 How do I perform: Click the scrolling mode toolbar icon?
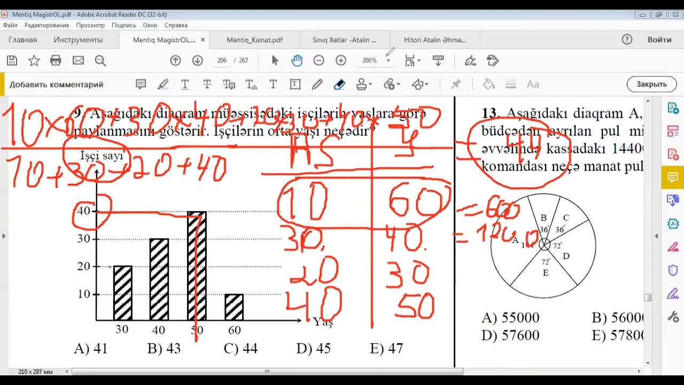(438, 60)
